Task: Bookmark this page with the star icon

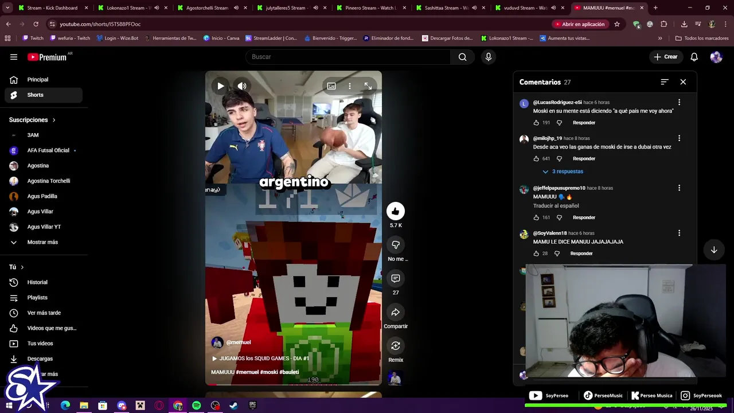Action: [617, 24]
